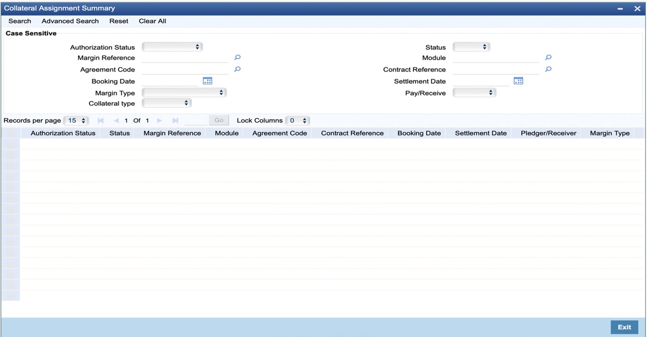Sort by Margin Type column header
This screenshot has width=647, height=337.
[x=609, y=133]
